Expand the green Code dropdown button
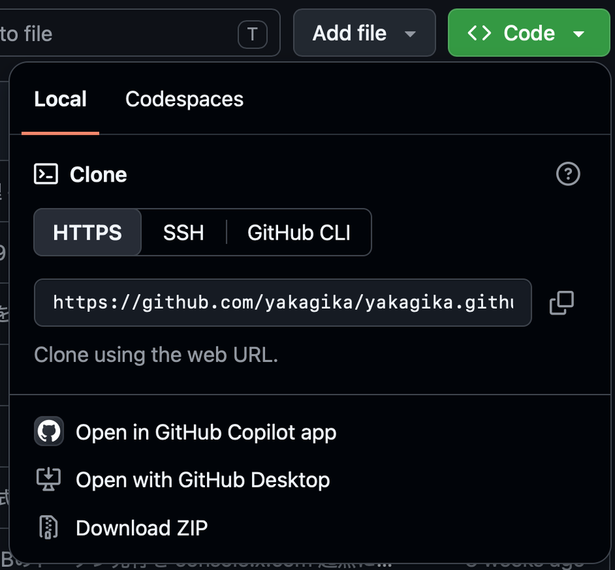 pyautogui.click(x=528, y=33)
